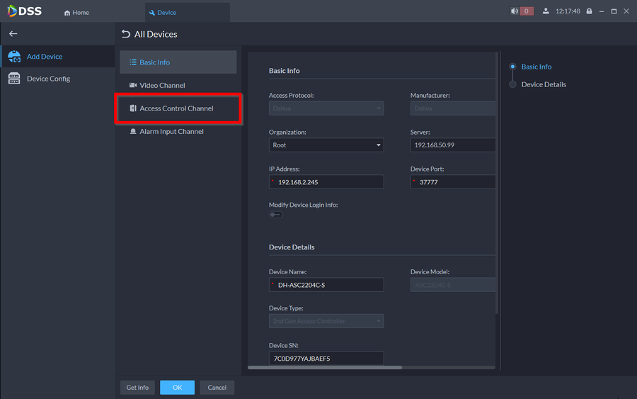637x399 pixels.
Task: Click the Get Info button
Action: [x=137, y=388]
